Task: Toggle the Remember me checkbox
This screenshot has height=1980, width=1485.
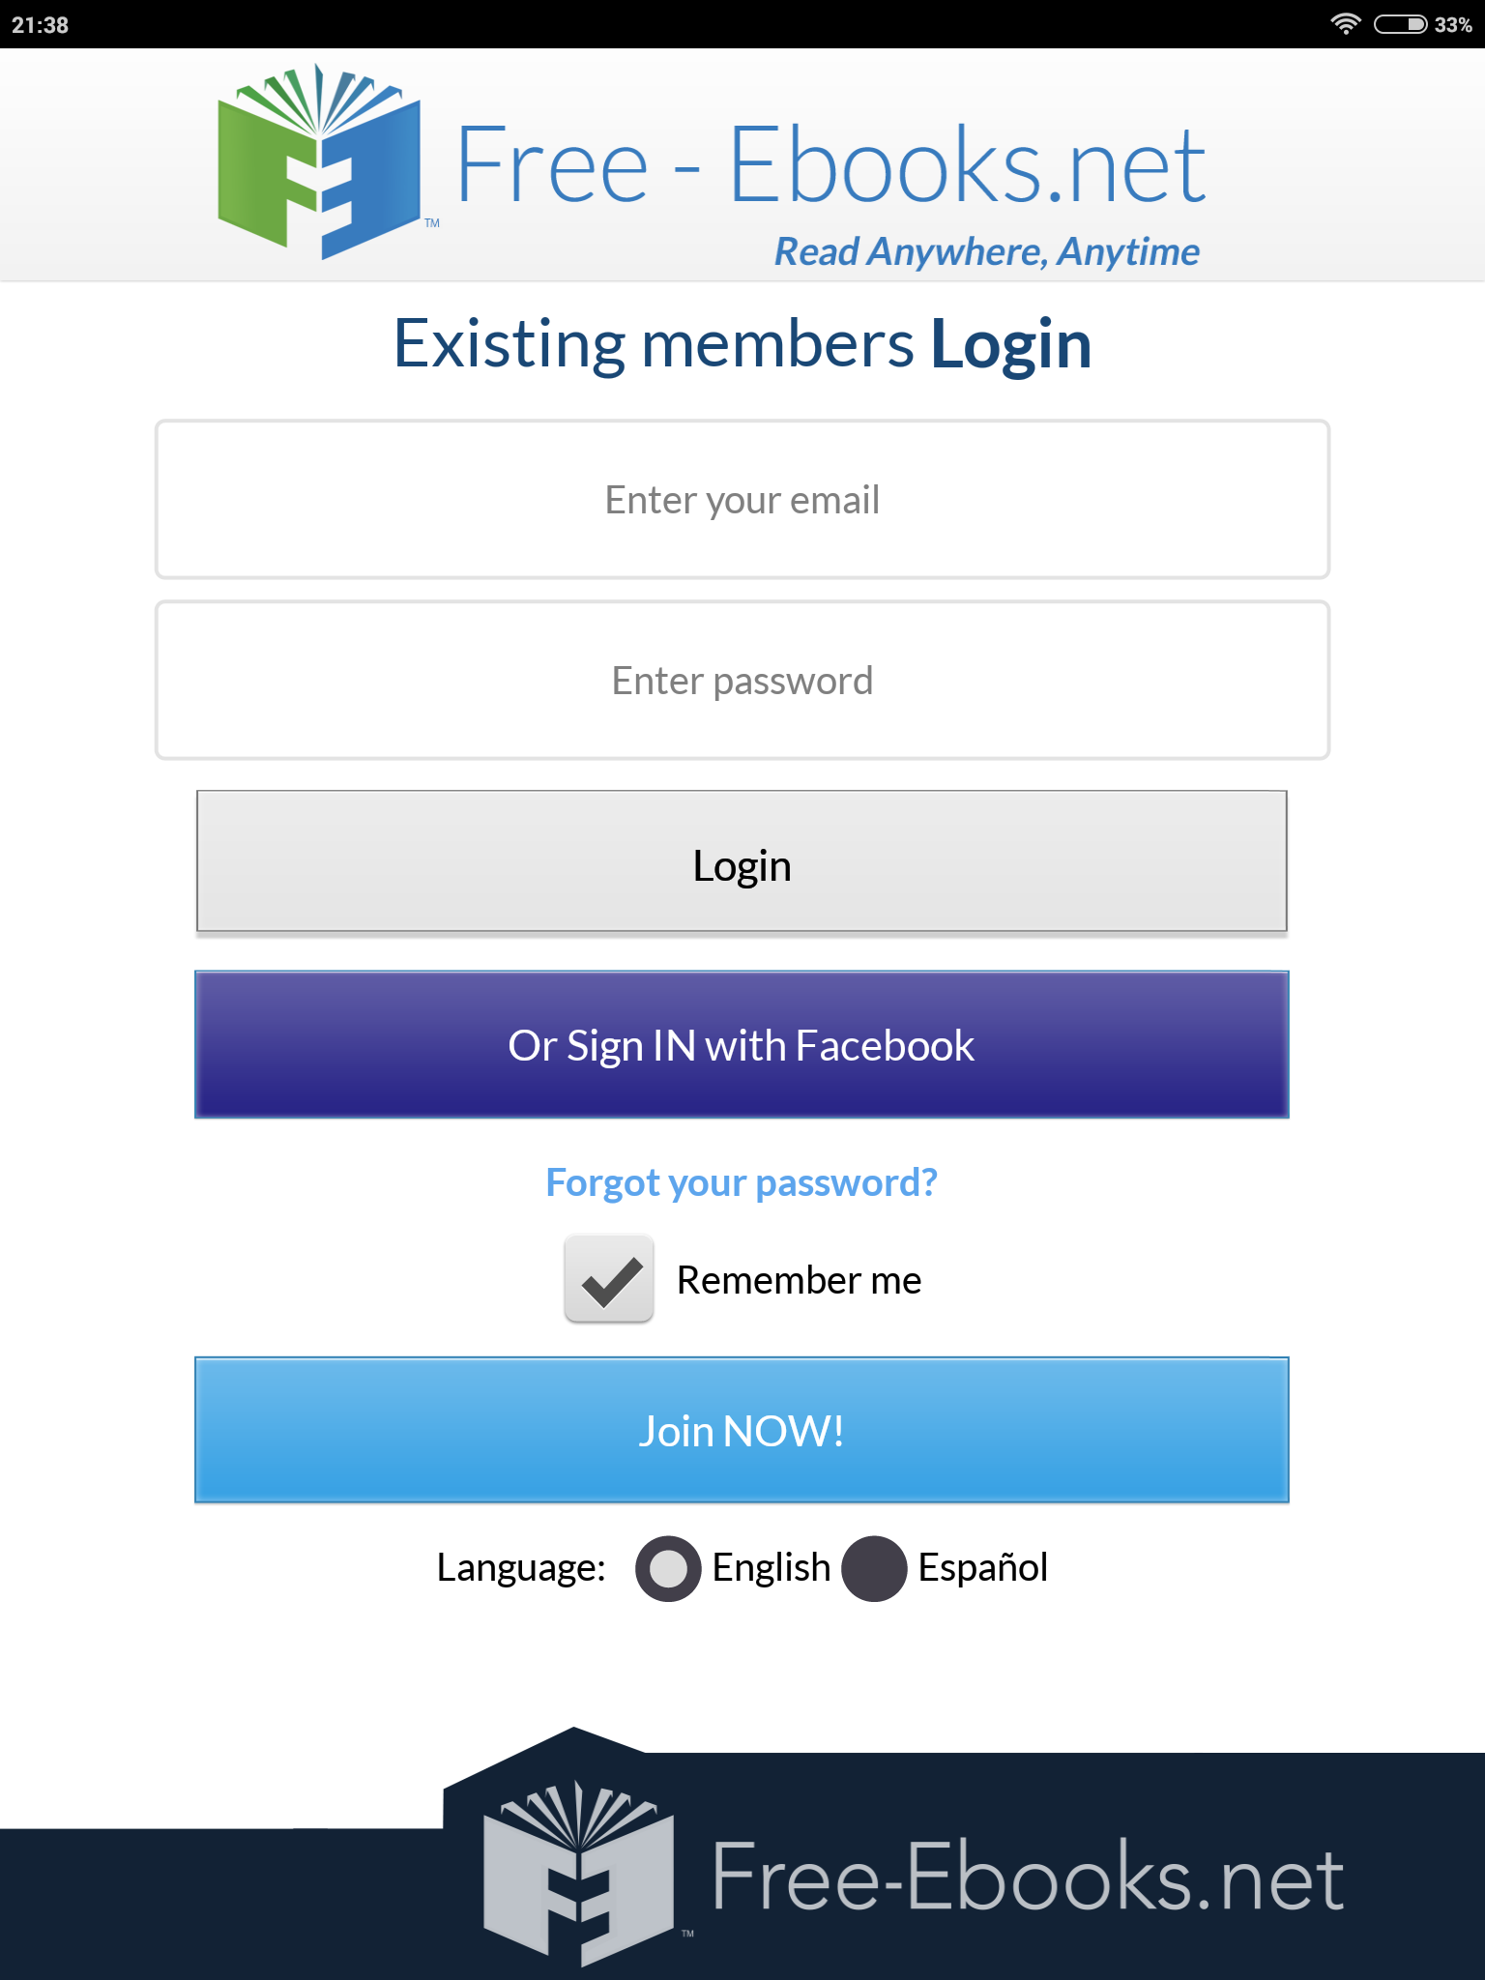Action: (609, 1279)
